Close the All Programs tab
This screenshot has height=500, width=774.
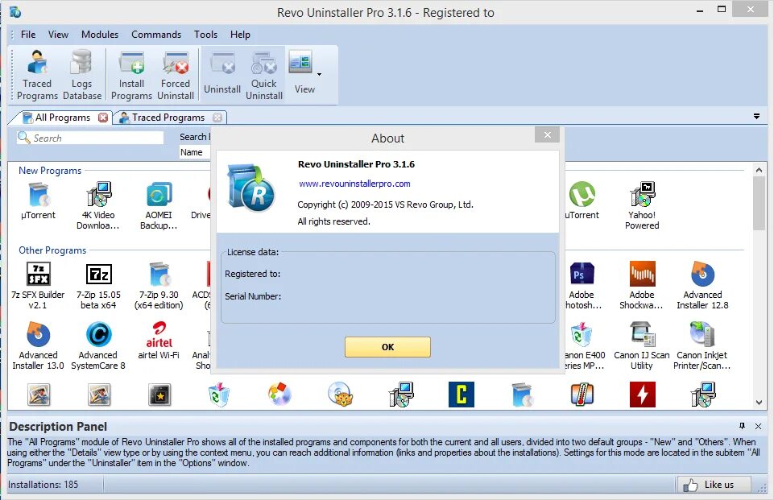coord(102,118)
